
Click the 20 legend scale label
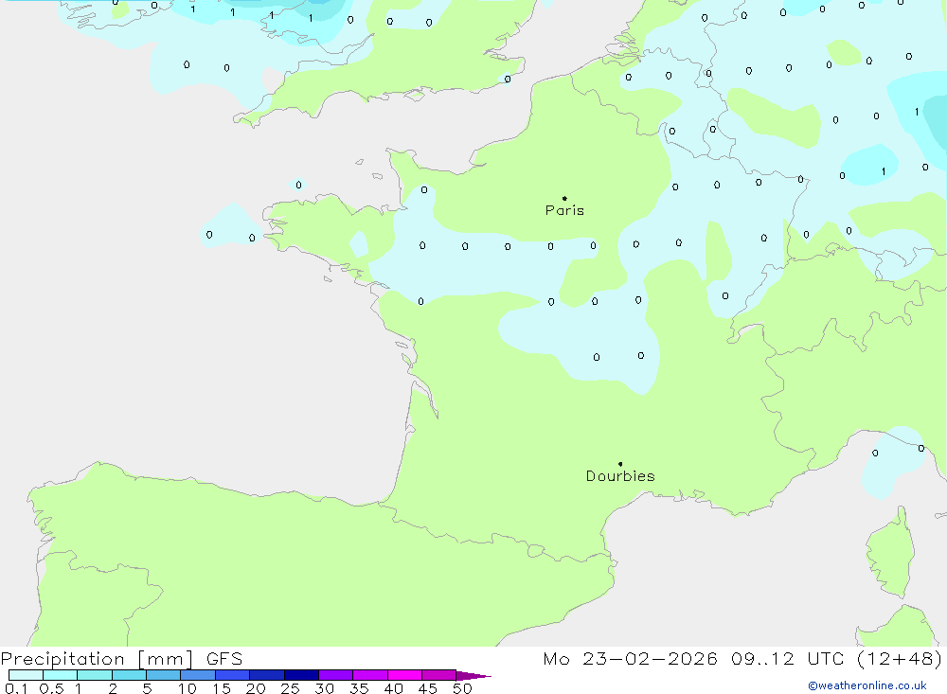[256, 688]
